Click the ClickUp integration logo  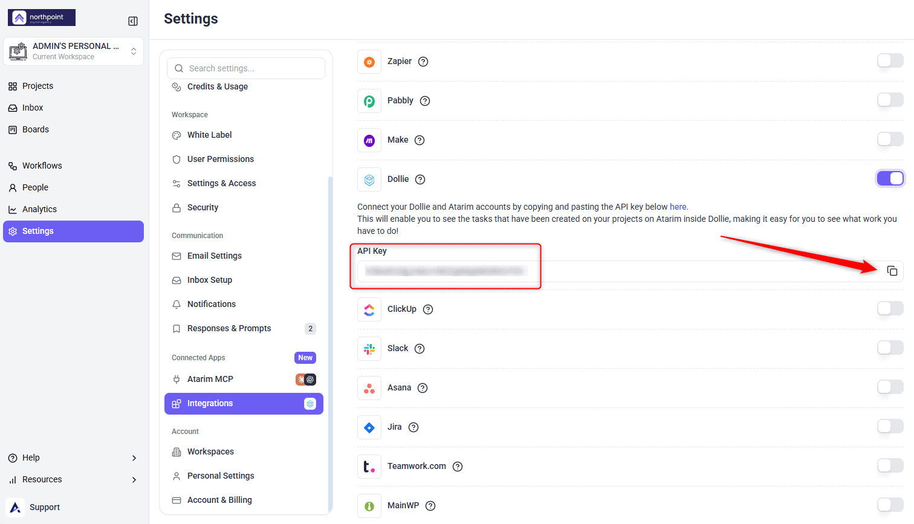[x=369, y=309]
